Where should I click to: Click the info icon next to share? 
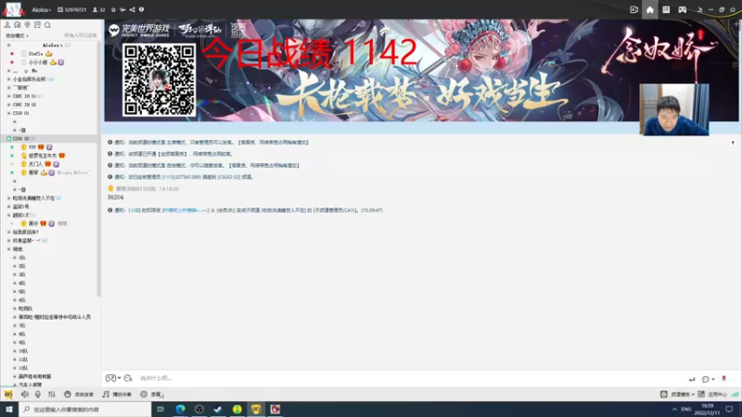(141, 9)
